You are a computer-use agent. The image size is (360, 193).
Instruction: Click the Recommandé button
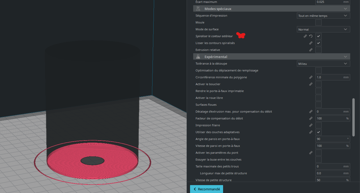point(206,189)
